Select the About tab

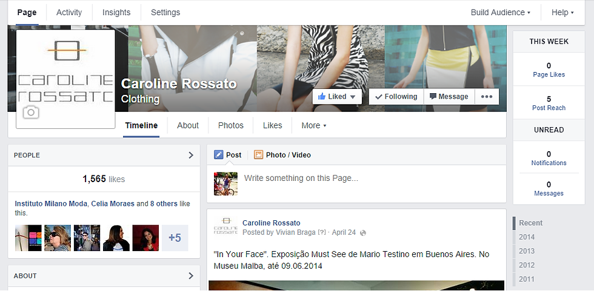coord(188,125)
